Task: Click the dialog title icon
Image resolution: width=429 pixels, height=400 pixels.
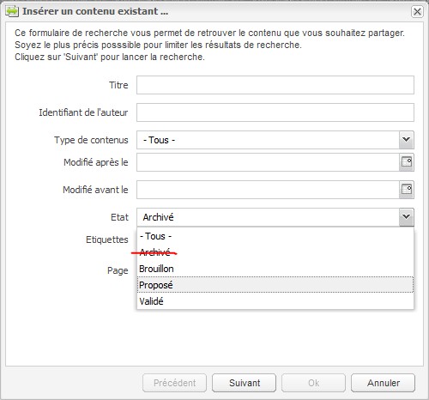Action: pos(12,11)
